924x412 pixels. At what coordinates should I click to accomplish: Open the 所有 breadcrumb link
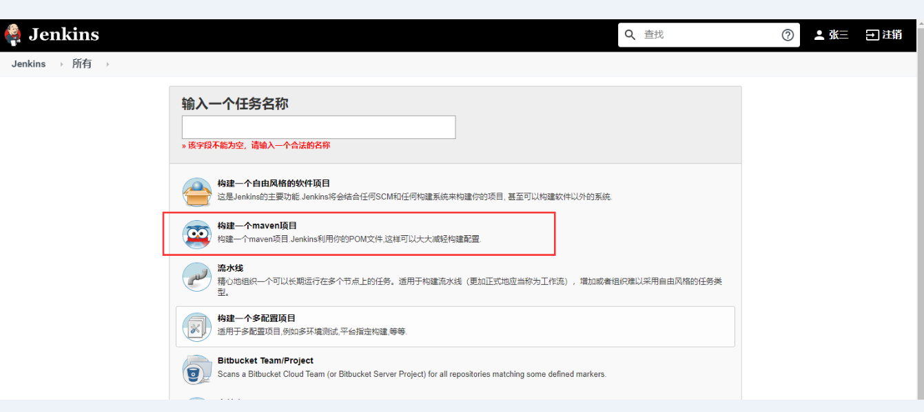tap(82, 64)
